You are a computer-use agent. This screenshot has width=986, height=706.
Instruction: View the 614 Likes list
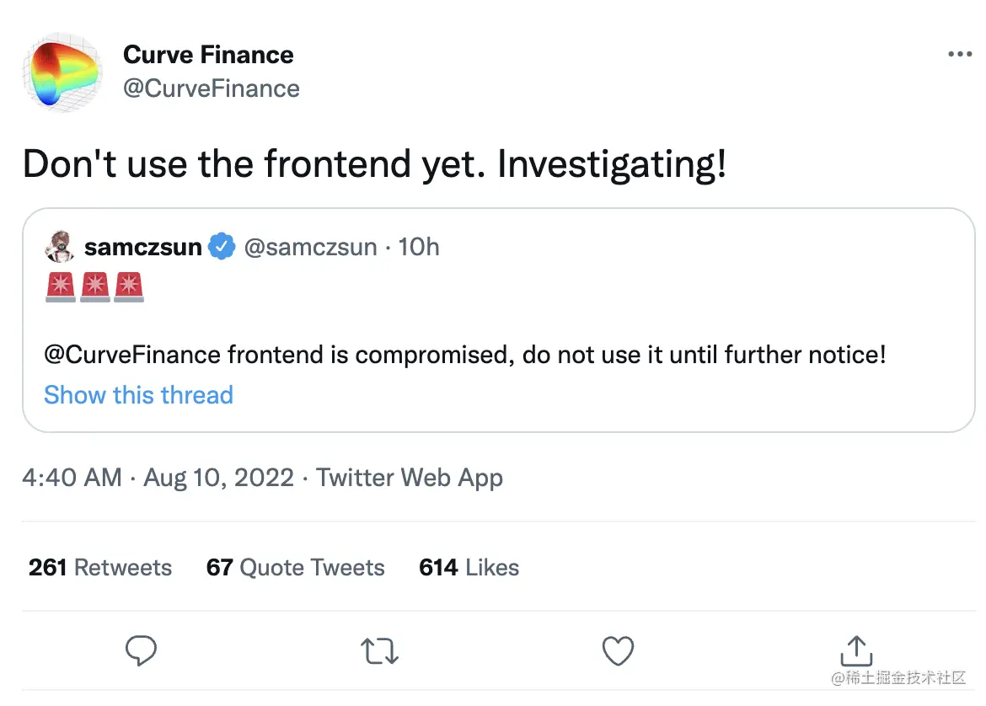[469, 568]
